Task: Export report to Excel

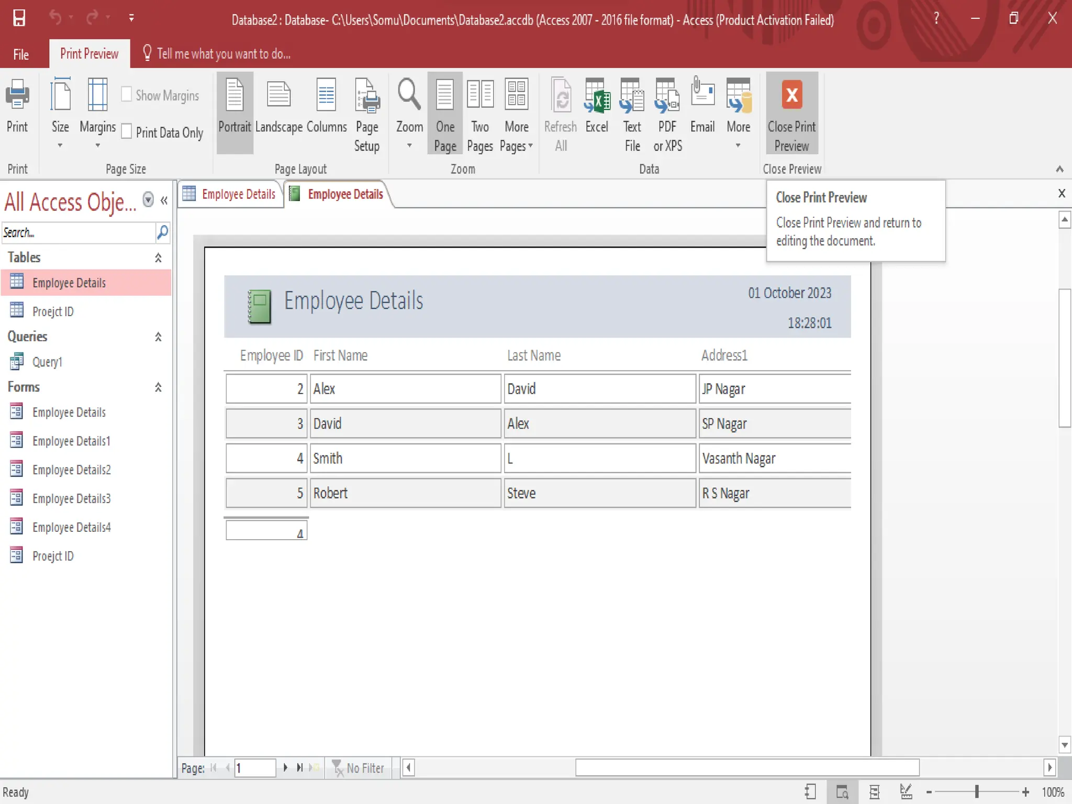Action: coord(597,106)
